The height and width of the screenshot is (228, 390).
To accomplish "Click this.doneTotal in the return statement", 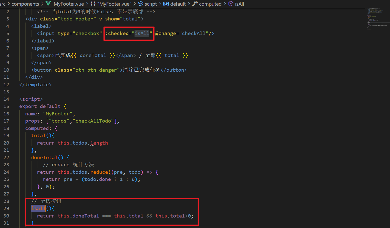I will tap(78, 216).
